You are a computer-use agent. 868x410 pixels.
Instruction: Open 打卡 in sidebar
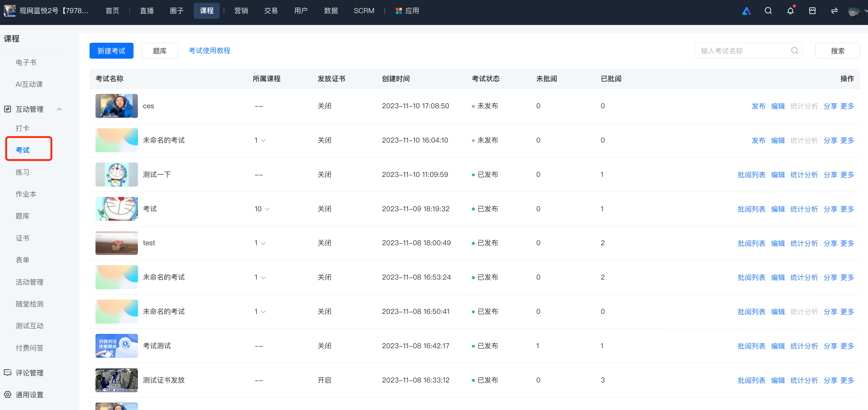[x=22, y=128]
